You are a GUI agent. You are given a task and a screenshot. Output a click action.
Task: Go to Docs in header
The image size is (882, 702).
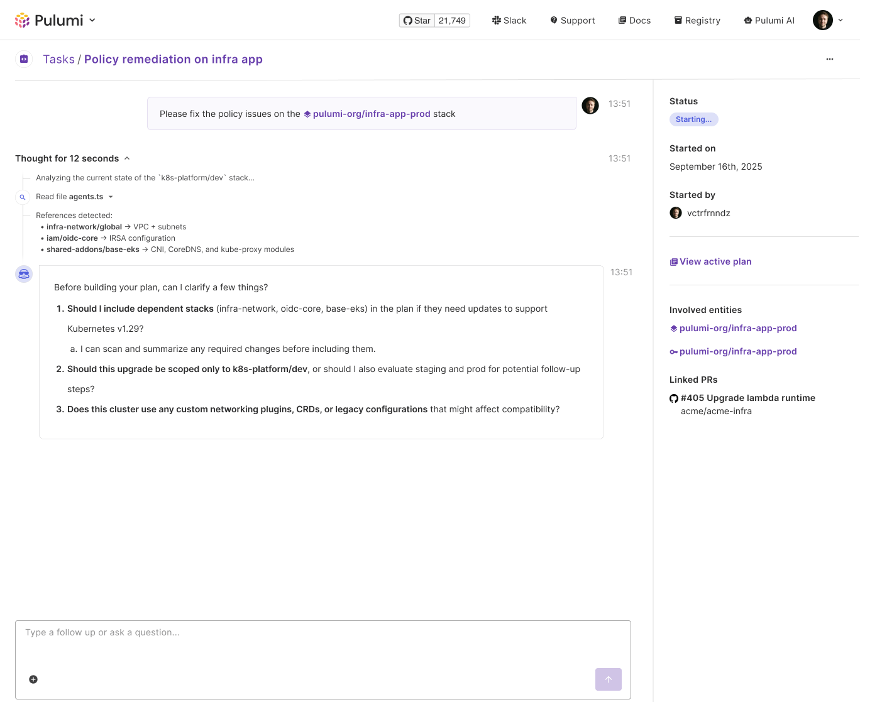[x=634, y=21]
